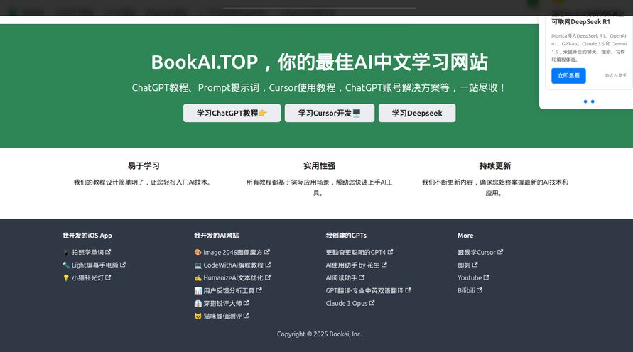
Task: Click the external-link icon after Claude 3 Opus
Action: [372, 303]
